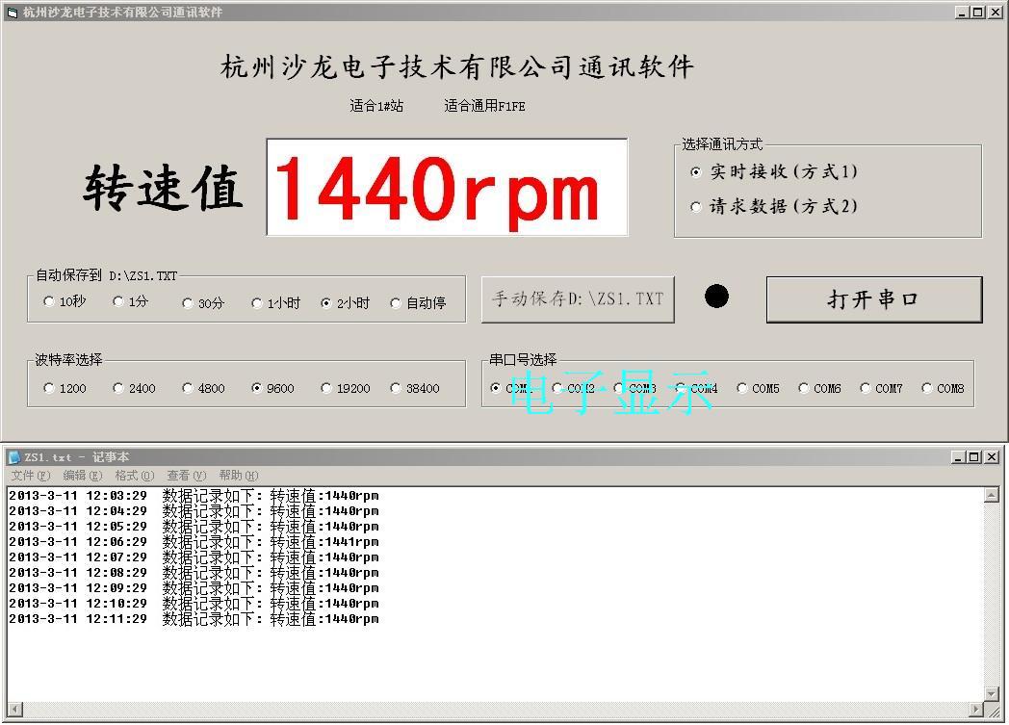The height and width of the screenshot is (725, 1009).
Task: Click the black serial status indicator circle
Action: pos(716,297)
